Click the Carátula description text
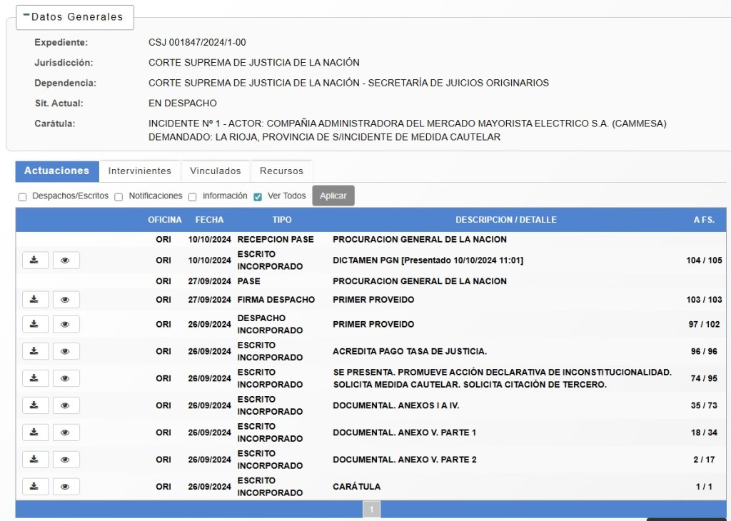731x521 pixels. point(408,130)
